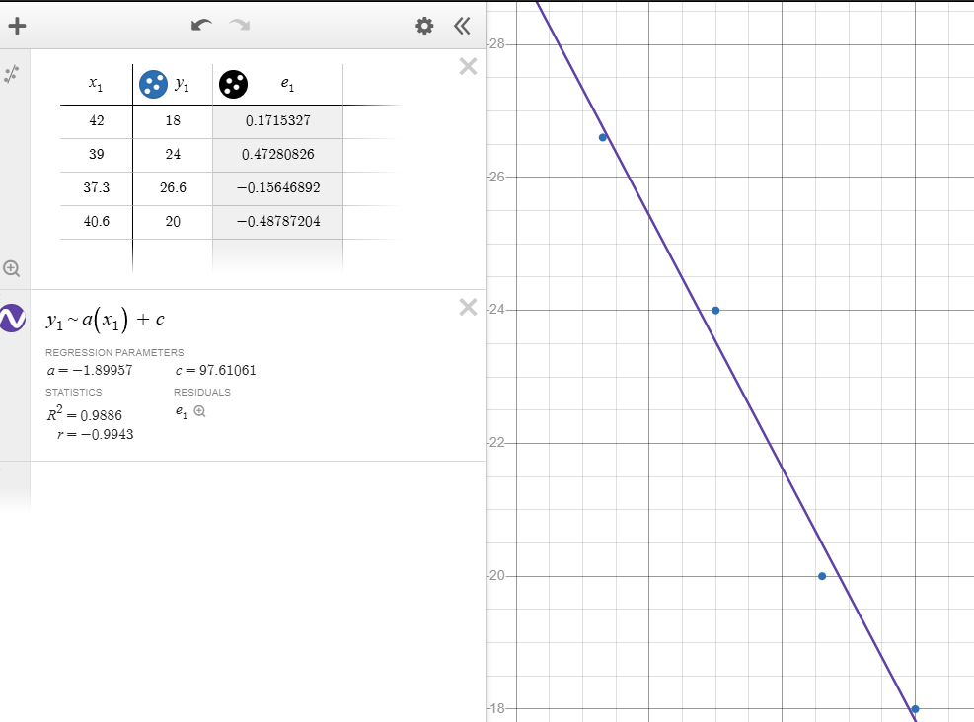Viewport: 974px width, 722px height.
Task: Edit the cell containing 42
Action: click(97, 121)
